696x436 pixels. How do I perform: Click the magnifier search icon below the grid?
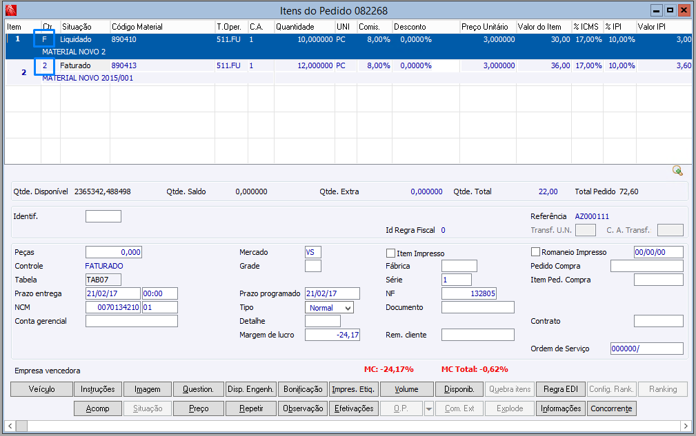pos(677,171)
